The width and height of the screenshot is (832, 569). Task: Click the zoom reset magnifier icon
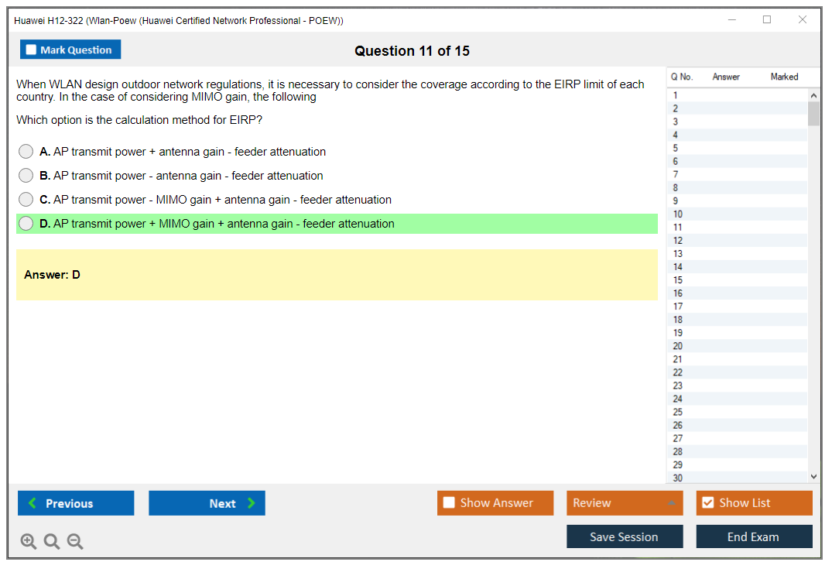[52, 542]
